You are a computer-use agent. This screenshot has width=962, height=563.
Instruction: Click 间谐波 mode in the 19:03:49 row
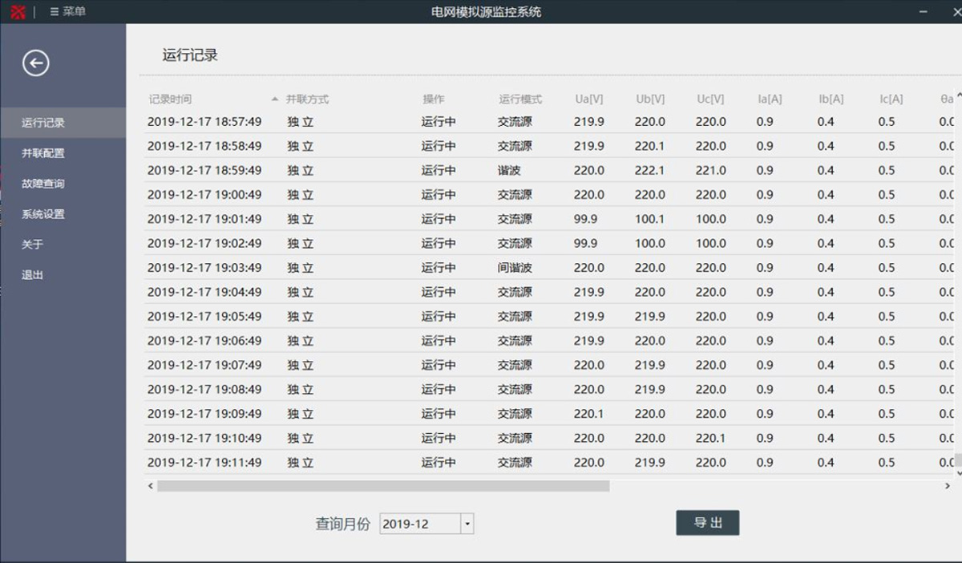515,268
